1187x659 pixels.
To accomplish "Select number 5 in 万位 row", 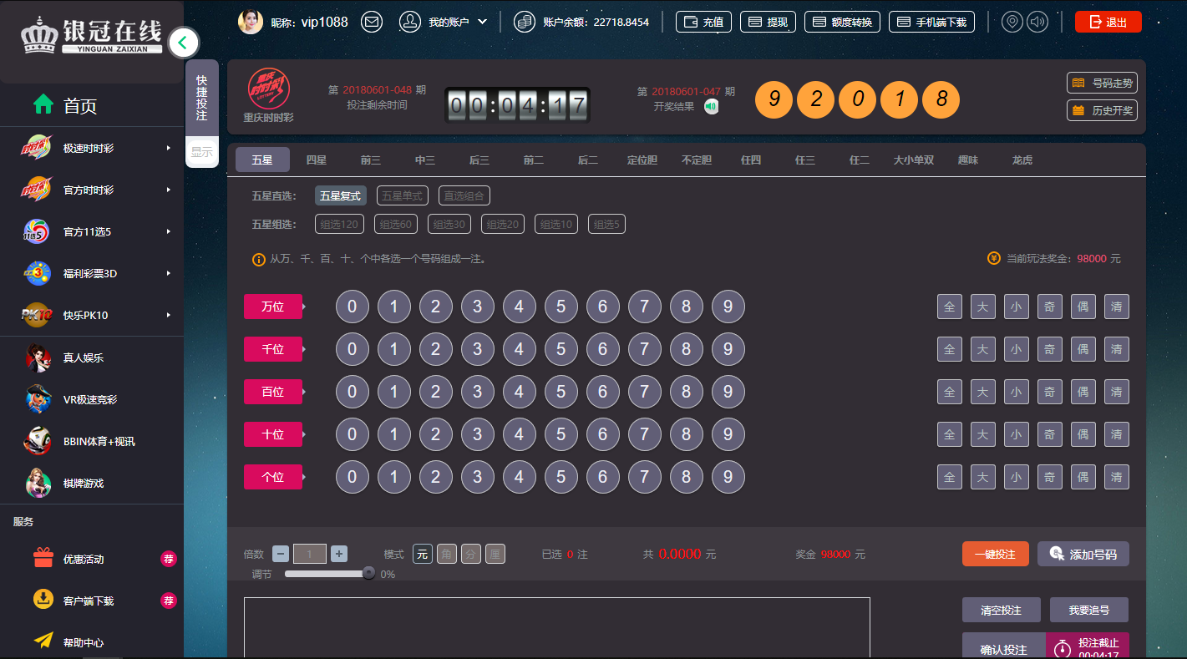I will [561, 307].
